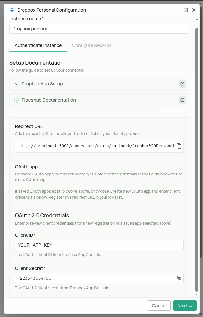Click the Dropbox logo in dialog header
The width and height of the screenshot is (203, 317).
(12, 10)
